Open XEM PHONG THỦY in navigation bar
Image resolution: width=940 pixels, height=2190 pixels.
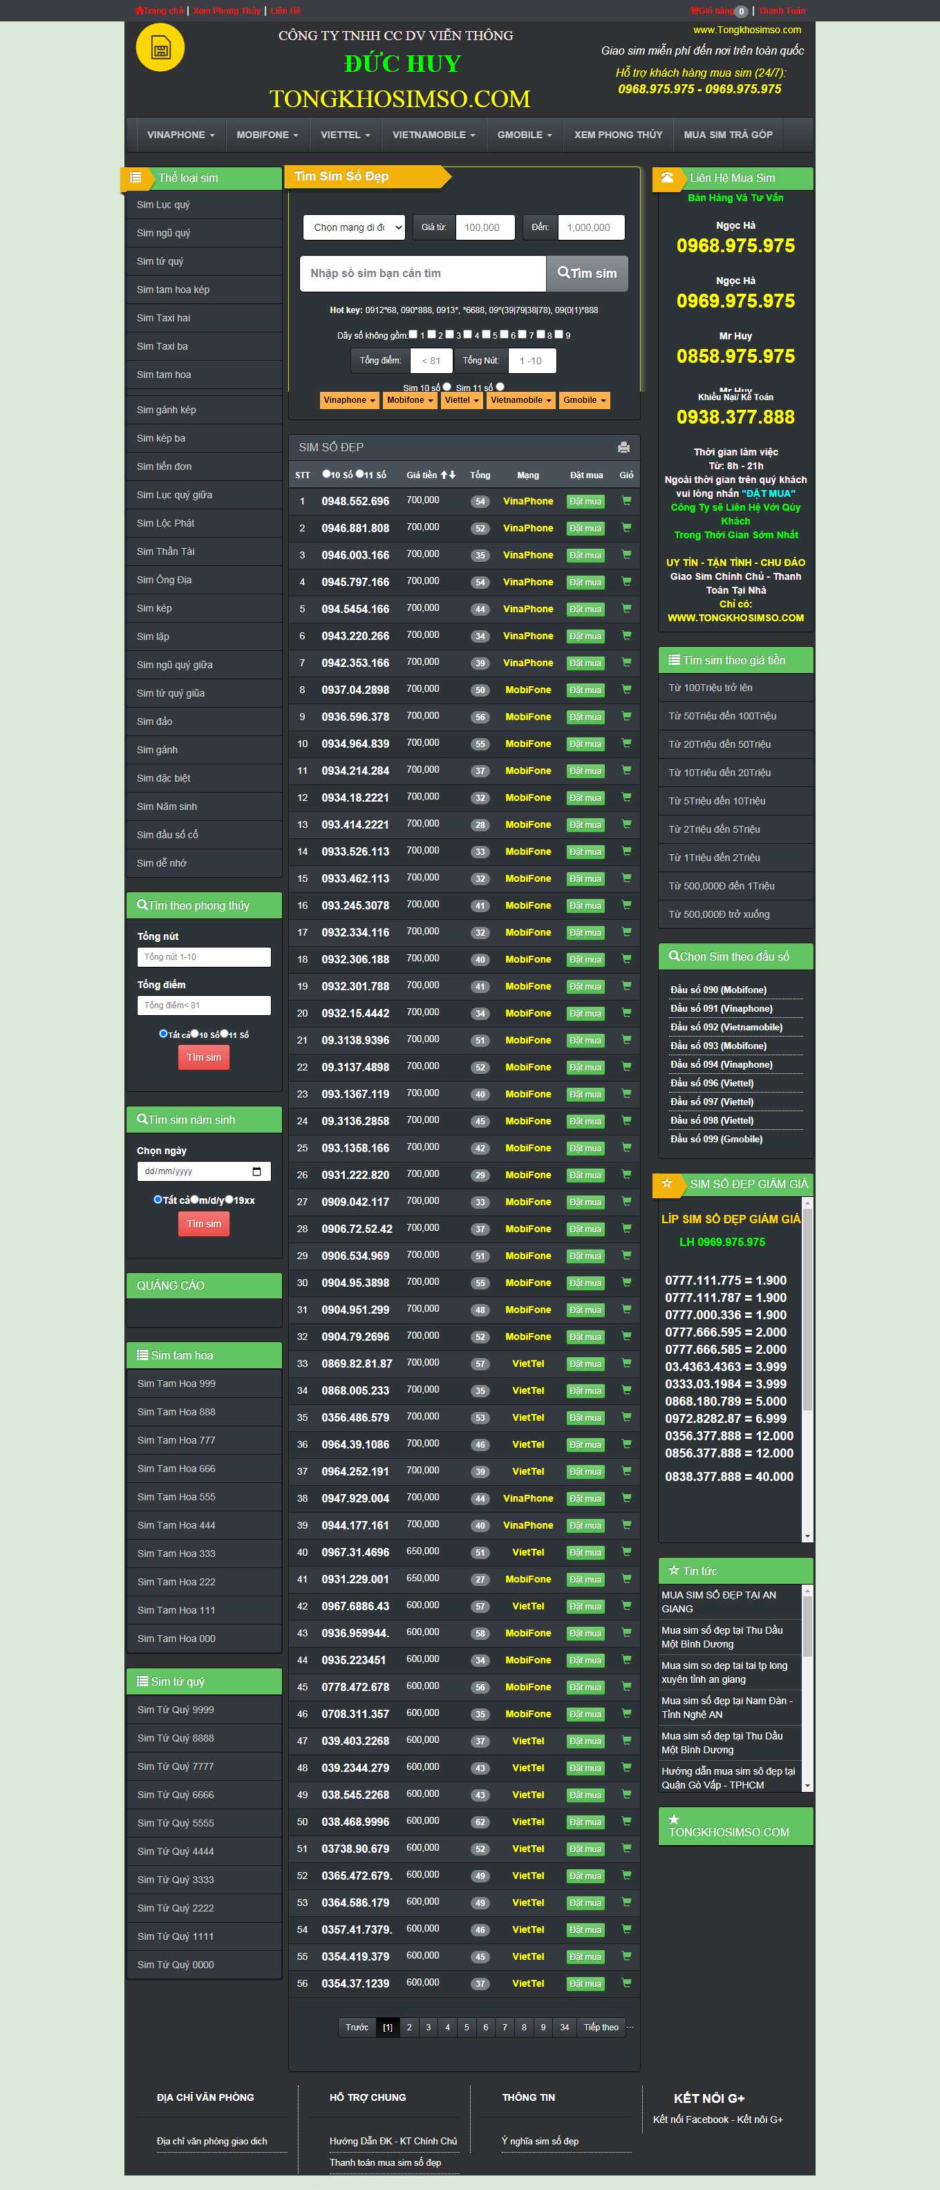(618, 135)
